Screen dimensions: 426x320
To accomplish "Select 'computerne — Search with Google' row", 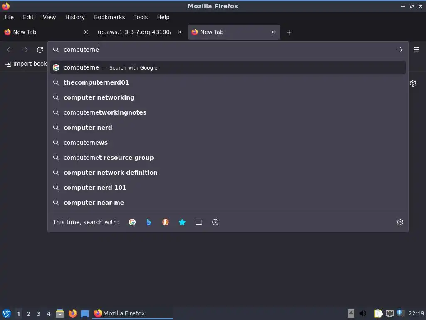I will click(228, 67).
